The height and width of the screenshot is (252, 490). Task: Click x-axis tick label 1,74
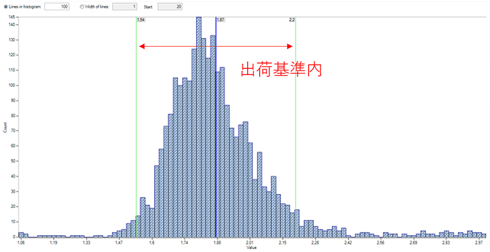point(185,242)
